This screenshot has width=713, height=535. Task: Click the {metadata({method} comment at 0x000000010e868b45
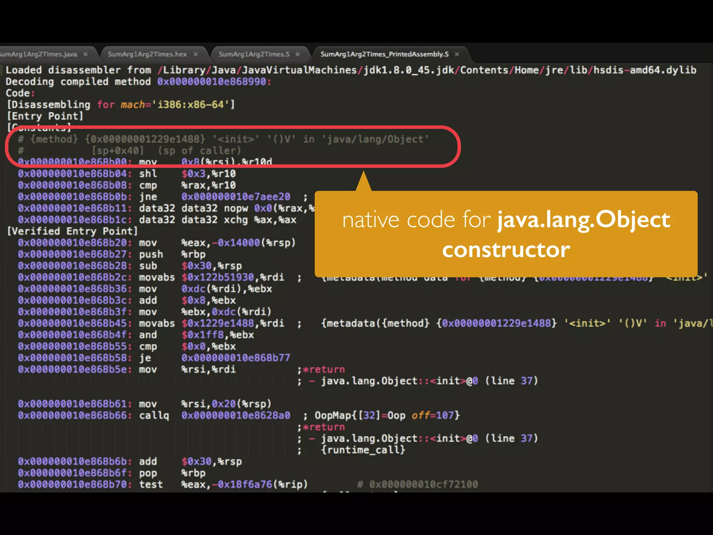(x=517, y=323)
